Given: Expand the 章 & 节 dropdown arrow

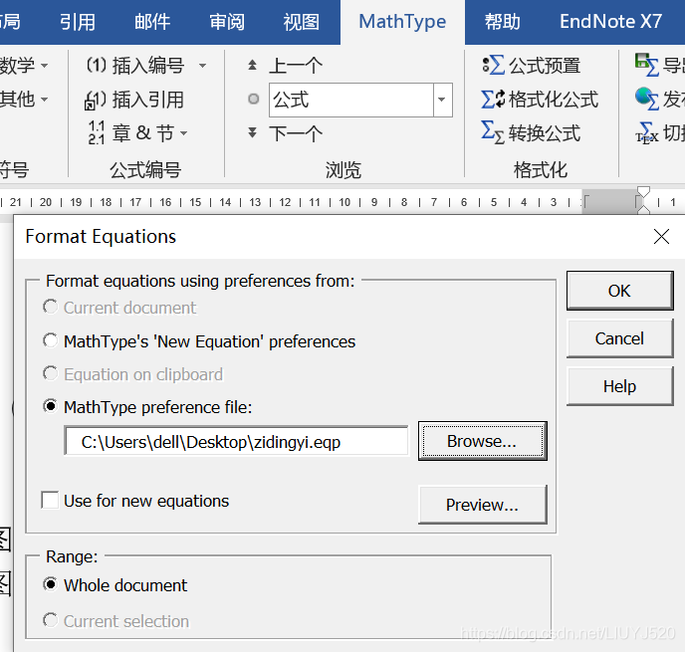Looking at the screenshot, I should [183, 133].
